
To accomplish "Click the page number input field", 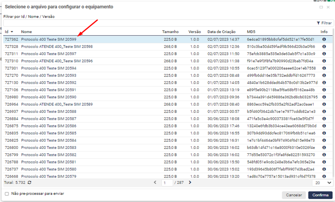I will [167, 183].
